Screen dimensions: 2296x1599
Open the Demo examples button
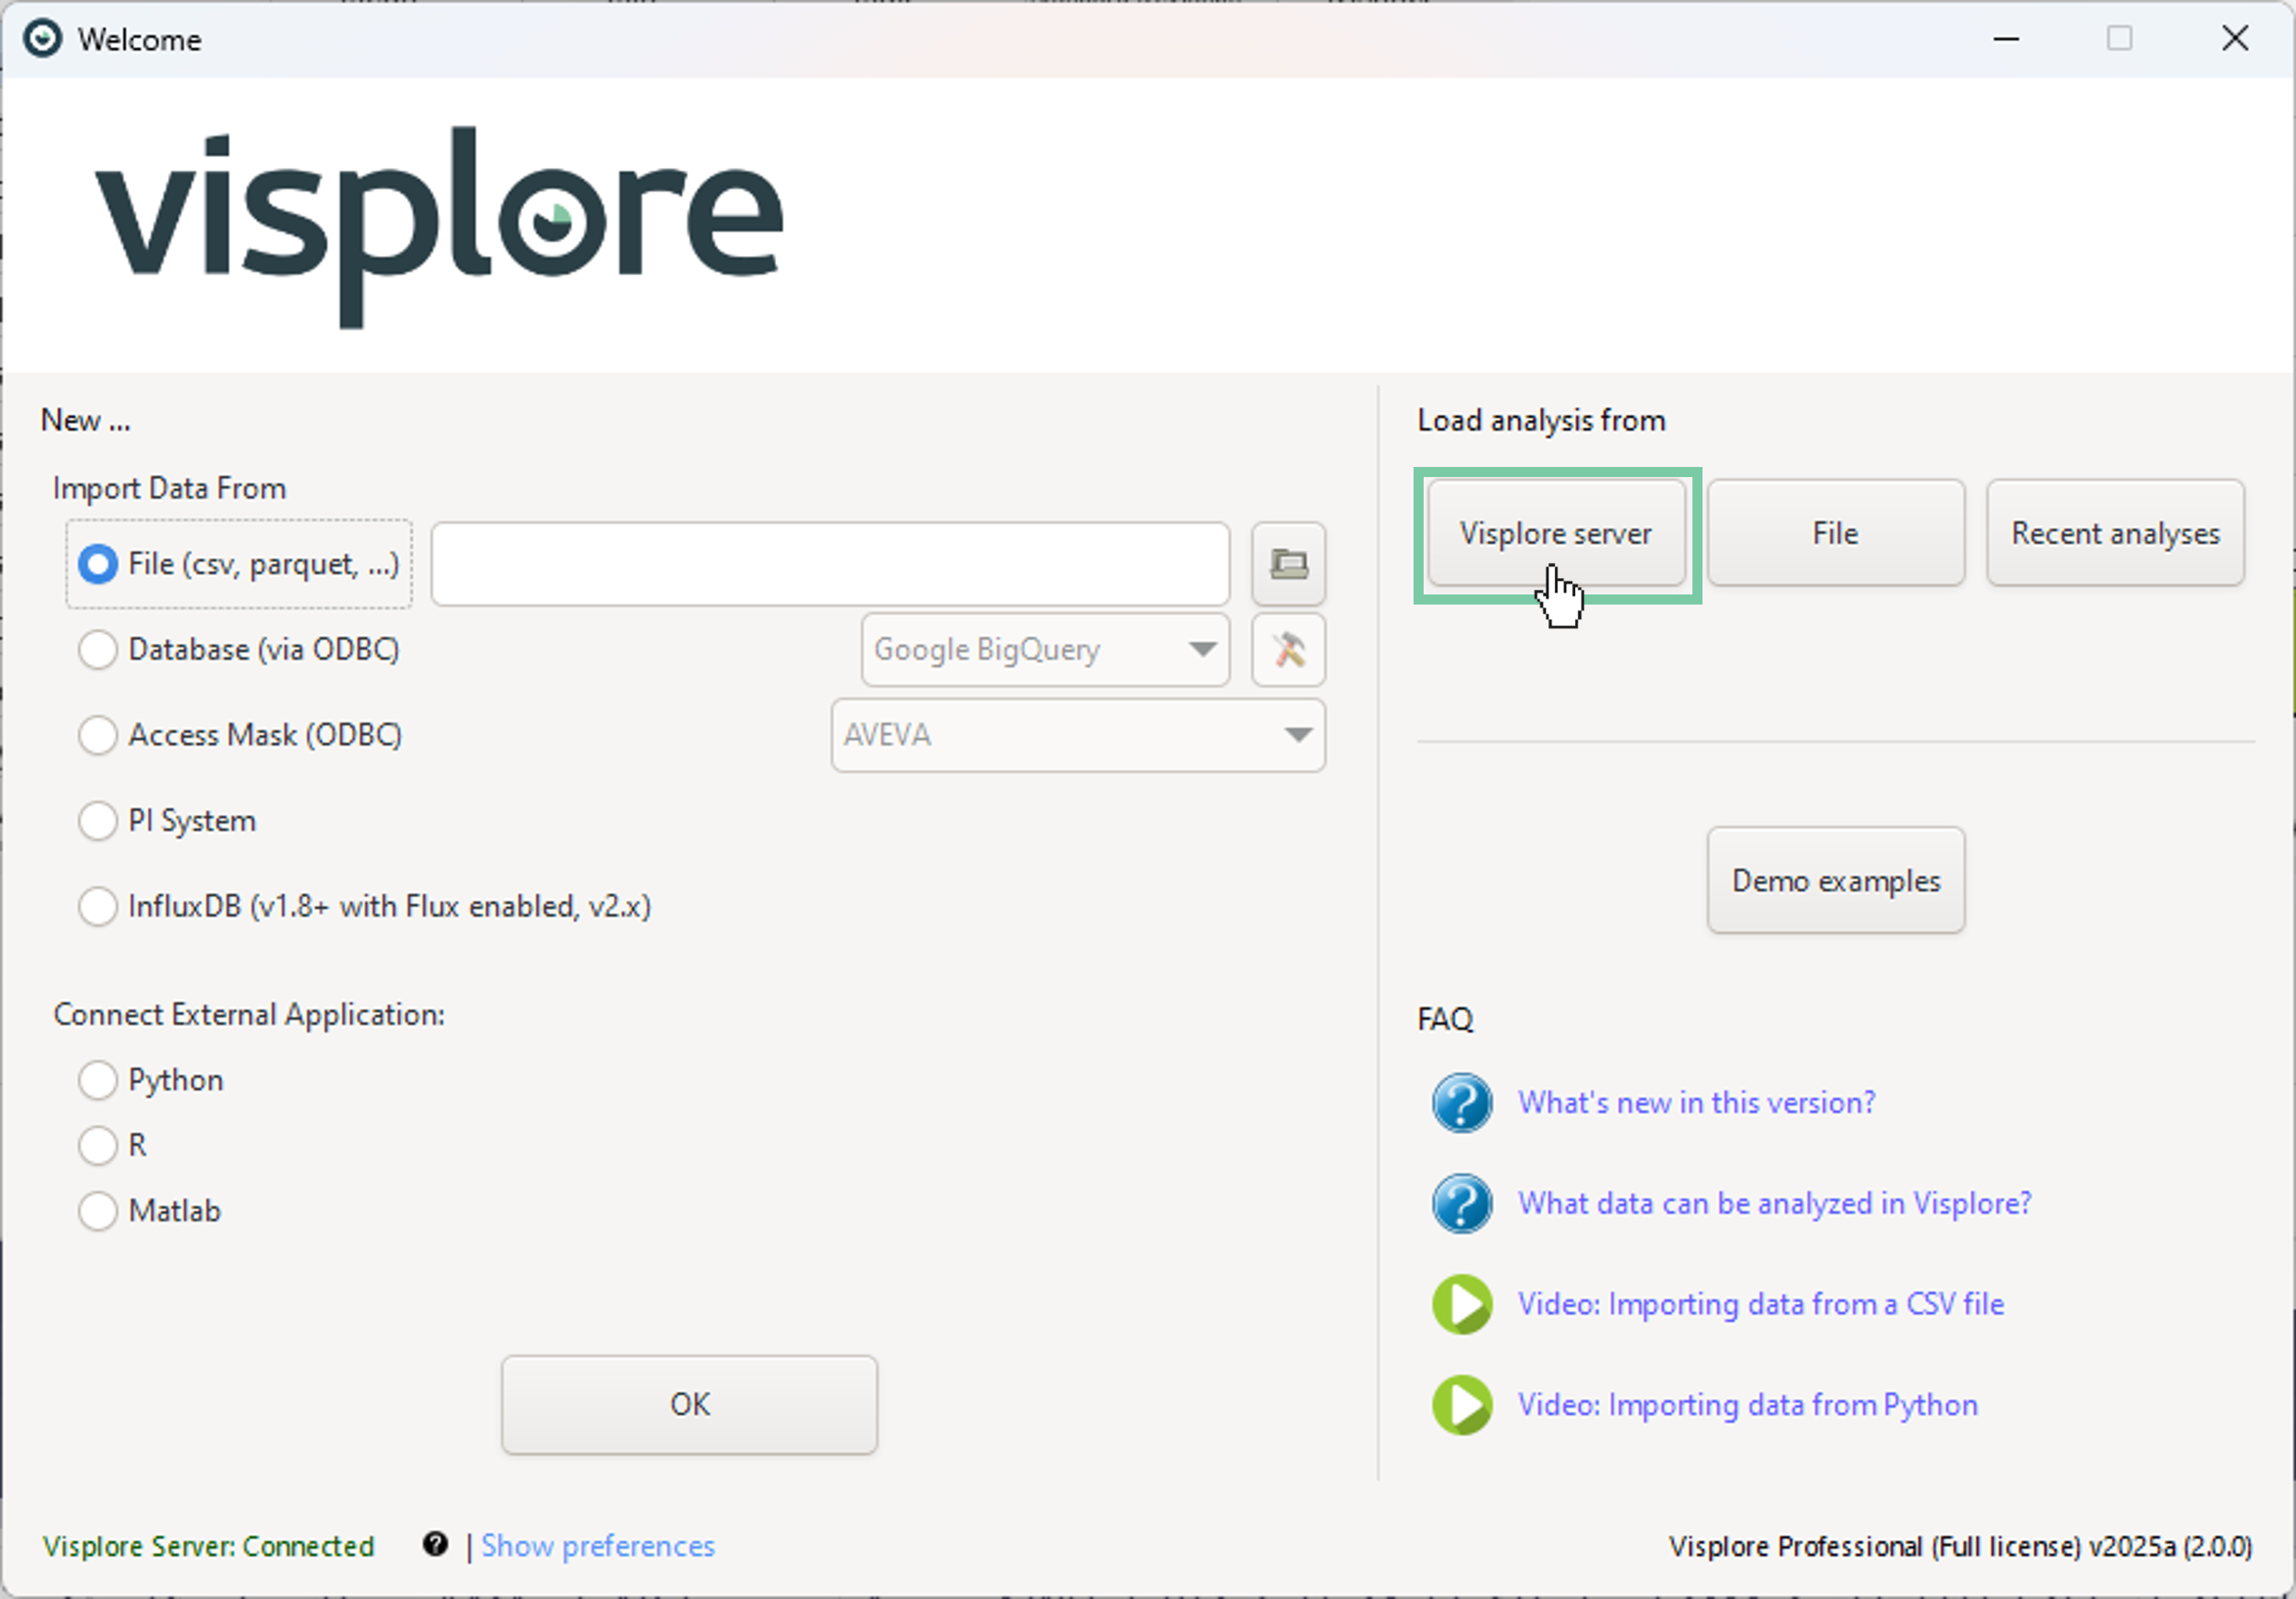pos(1835,881)
